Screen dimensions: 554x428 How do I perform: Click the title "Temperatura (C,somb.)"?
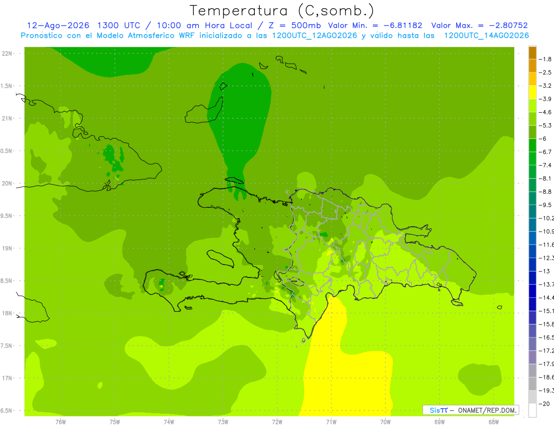[282, 11]
